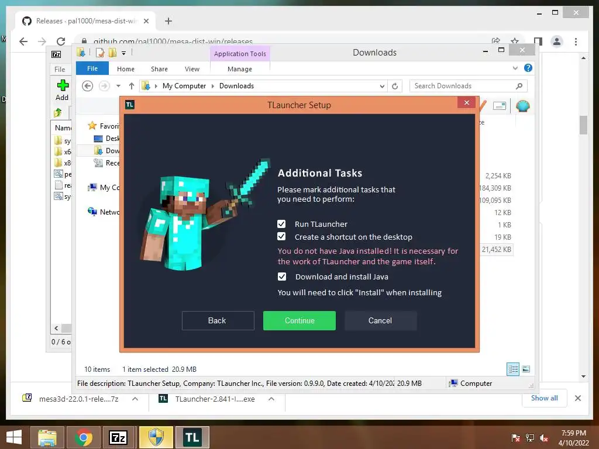Click the volume icon in system tray
Screen dimensions: 599x449
tap(544, 438)
